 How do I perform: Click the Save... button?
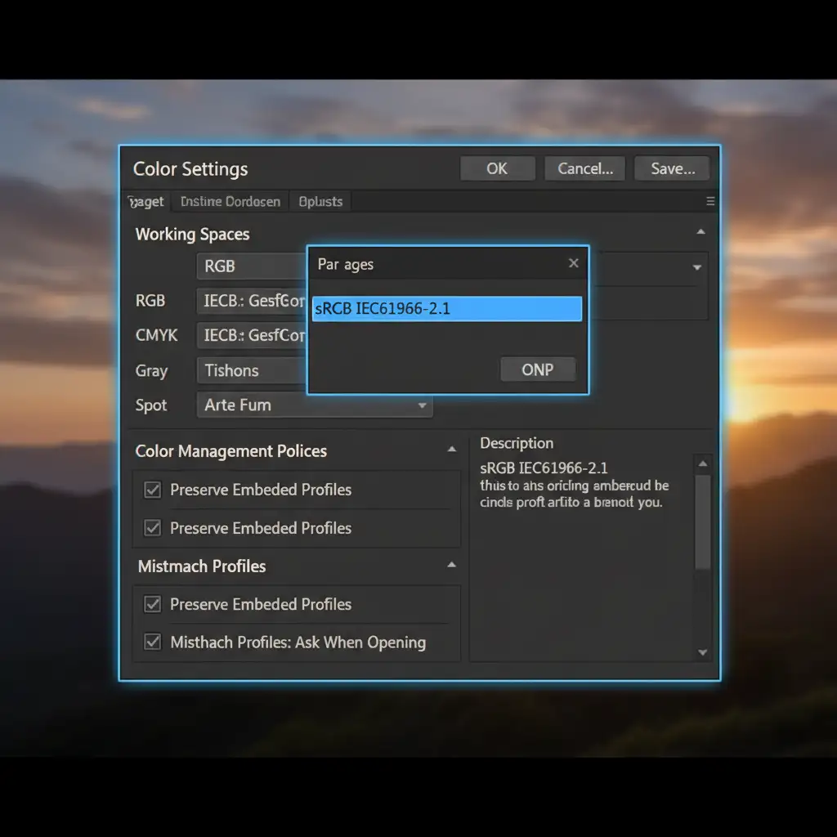(x=672, y=168)
